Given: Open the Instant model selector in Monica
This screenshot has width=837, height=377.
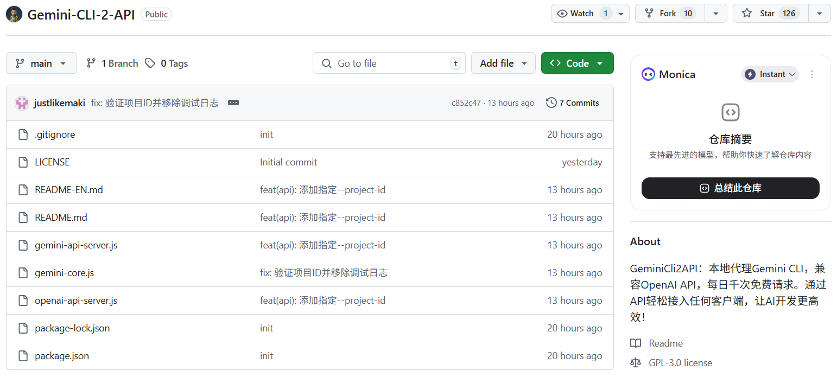Looking at the screenshot, I should (x=770, y=74).
